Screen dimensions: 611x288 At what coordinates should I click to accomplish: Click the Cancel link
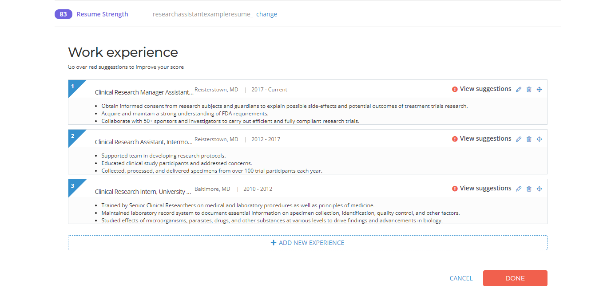pos(461,278)
